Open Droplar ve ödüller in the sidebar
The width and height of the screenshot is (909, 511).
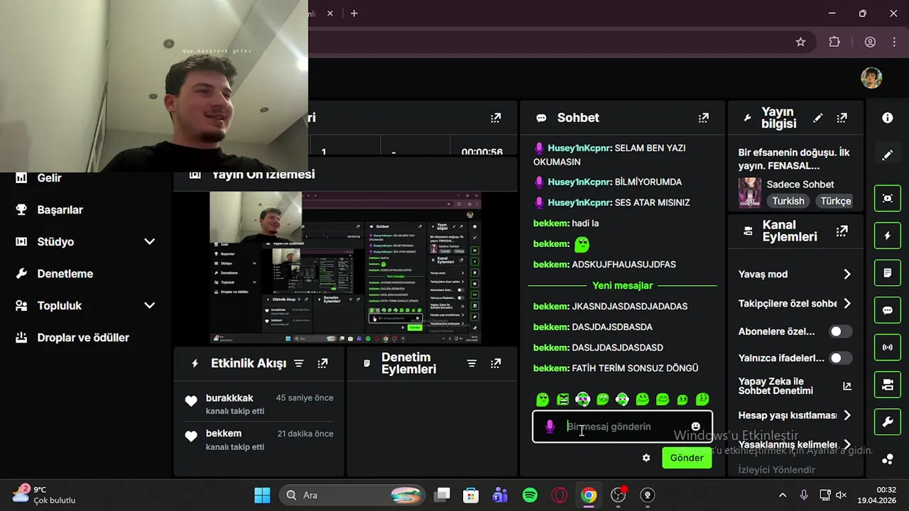pos(83,338)
